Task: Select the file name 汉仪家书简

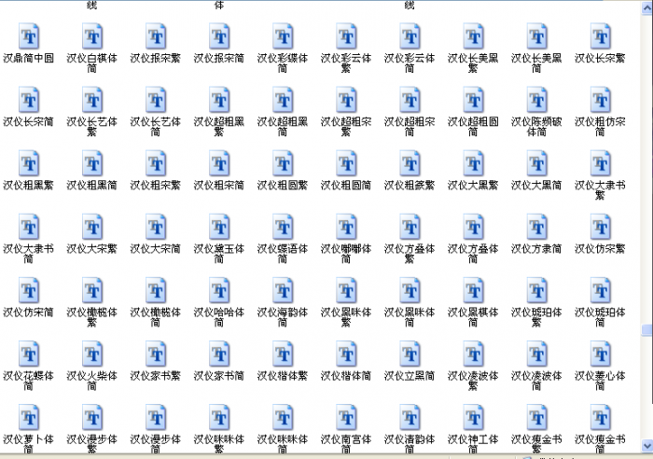Action: point(219,376)
